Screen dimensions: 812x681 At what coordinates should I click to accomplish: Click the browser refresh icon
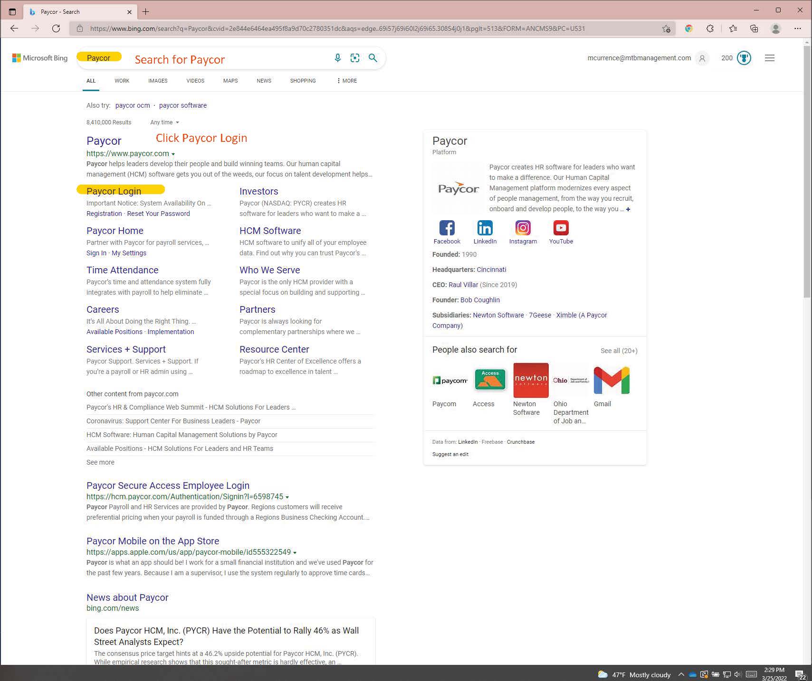[56, 28]
